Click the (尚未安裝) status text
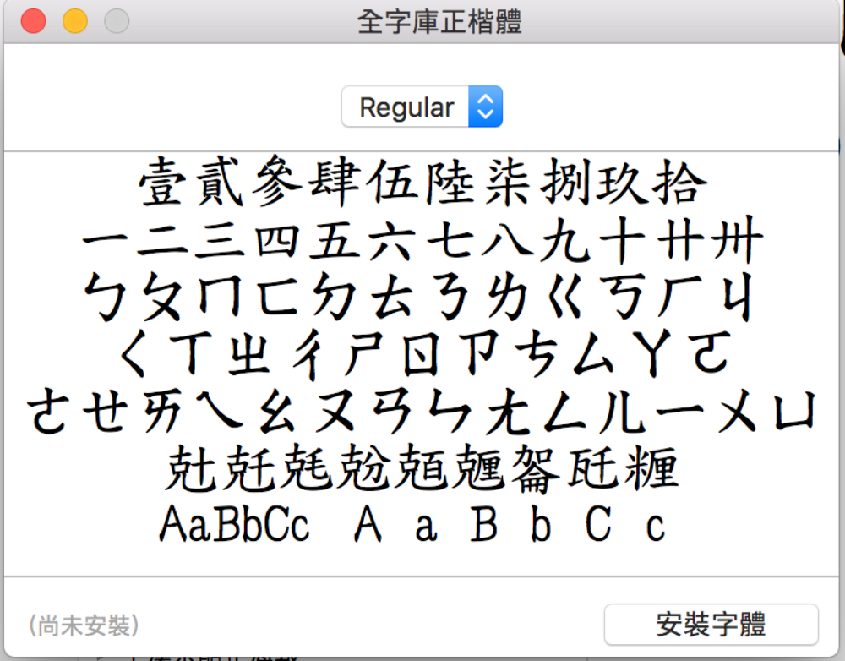 tap(84, 625)
